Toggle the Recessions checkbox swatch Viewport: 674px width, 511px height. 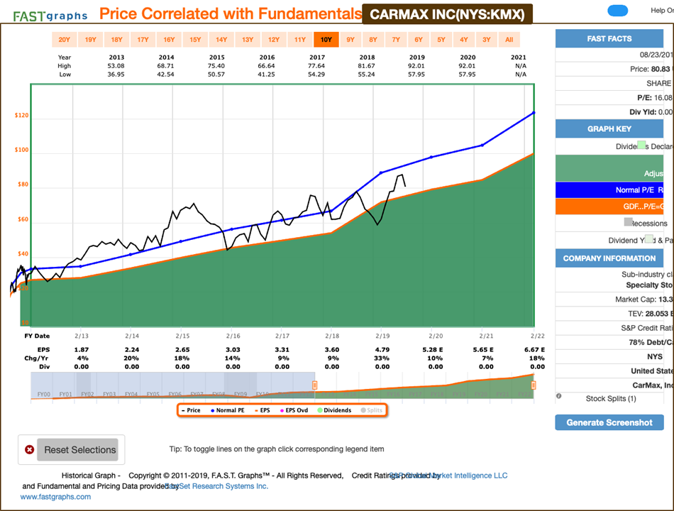pos(629,222)
